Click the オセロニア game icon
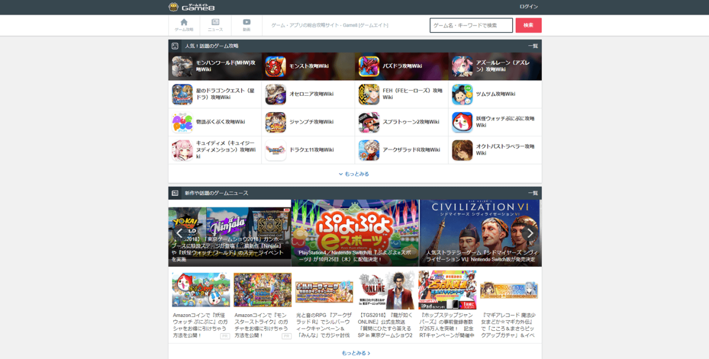This screenshot has width=709, height=359. [x=275, y=94]
